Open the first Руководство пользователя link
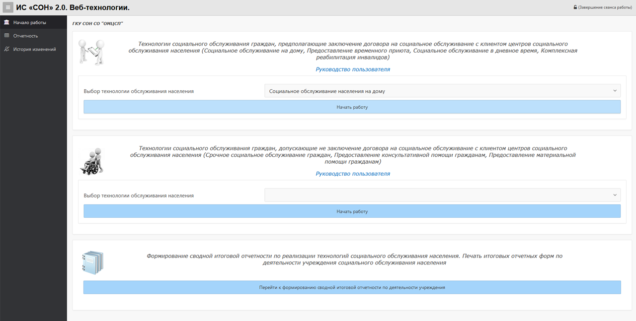The width and height of the screenshot is (636, 321). point(353,69)
